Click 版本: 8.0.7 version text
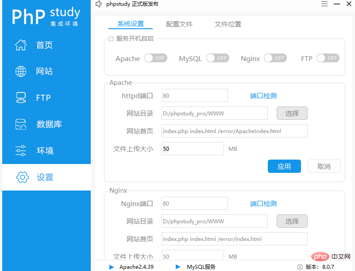 click(320, 267)
